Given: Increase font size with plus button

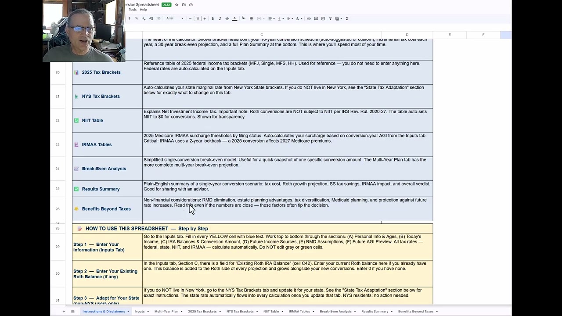Looking at the screenshot, I should click(205, 18).
